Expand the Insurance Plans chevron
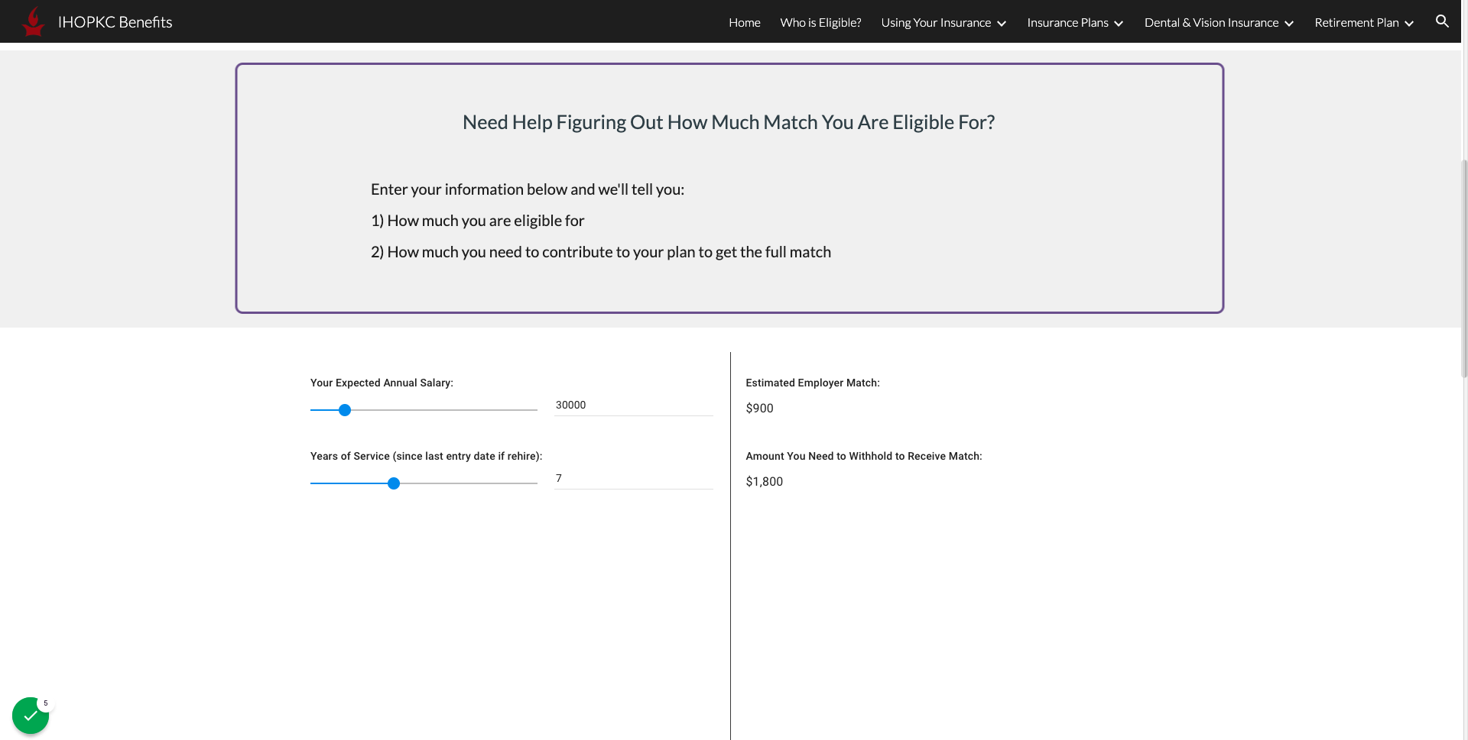 (x=1119, y=24)
